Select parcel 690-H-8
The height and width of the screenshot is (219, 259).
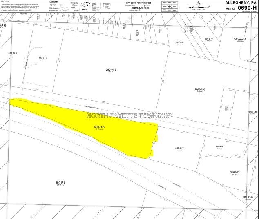(219, 147)
